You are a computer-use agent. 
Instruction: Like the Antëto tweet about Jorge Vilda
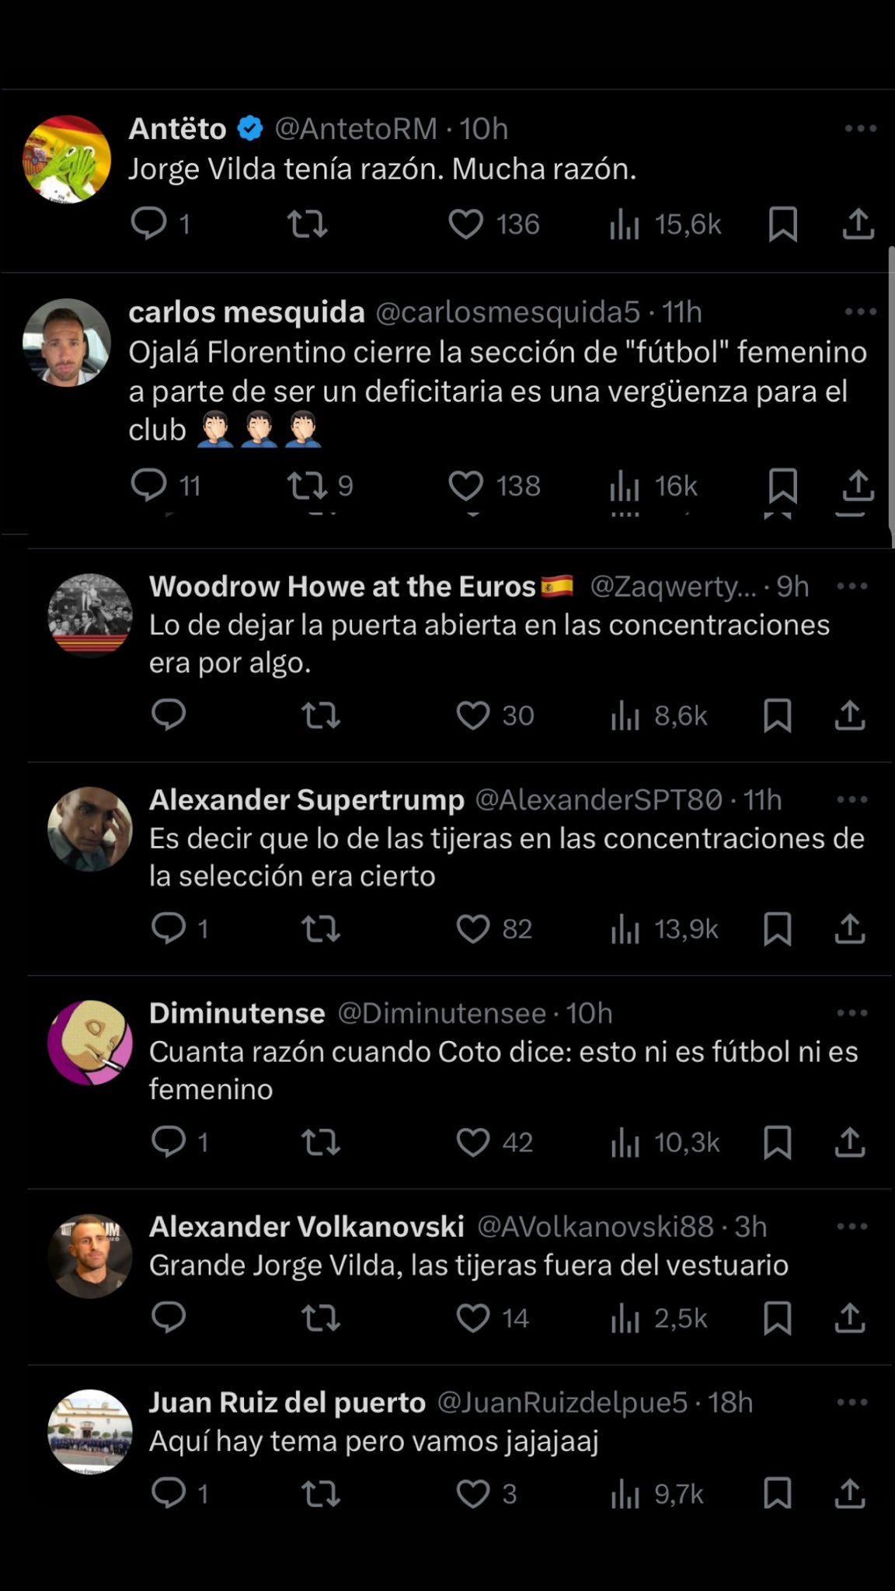(x=466, y=225)
